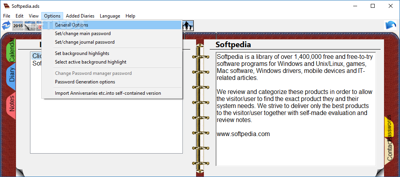This screenshot has height=177, width=400.
Task: Maximize the Softpedia.ads window
Action: pos(373,6)
